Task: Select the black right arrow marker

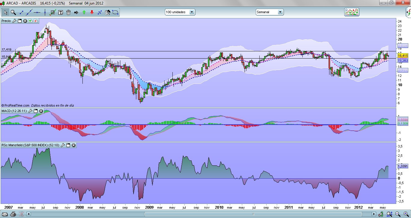Action: point(76,12)
